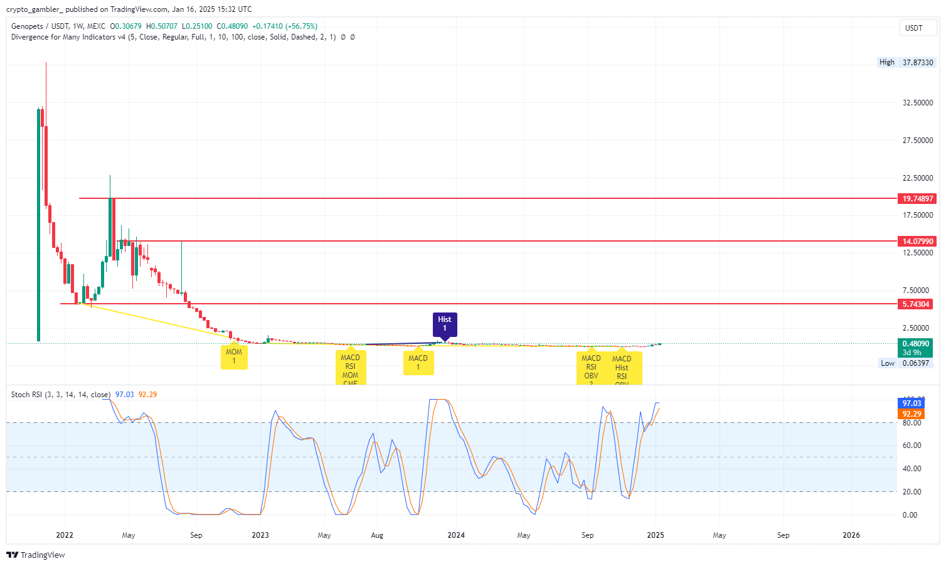
Task: Click the blue 97.03 Stoch RSI axis label
Action: tap(911, 403)
